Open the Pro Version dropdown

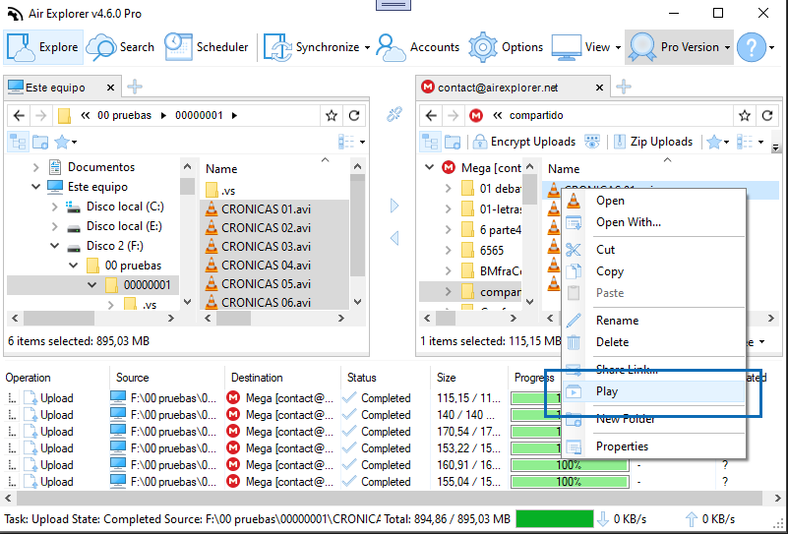point(679,47)
